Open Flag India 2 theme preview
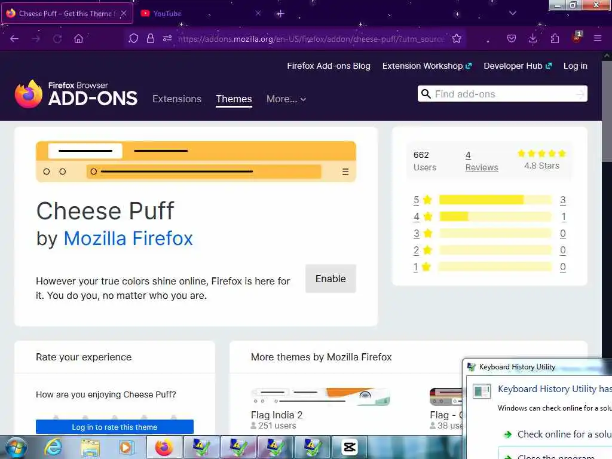 (320, 397)
